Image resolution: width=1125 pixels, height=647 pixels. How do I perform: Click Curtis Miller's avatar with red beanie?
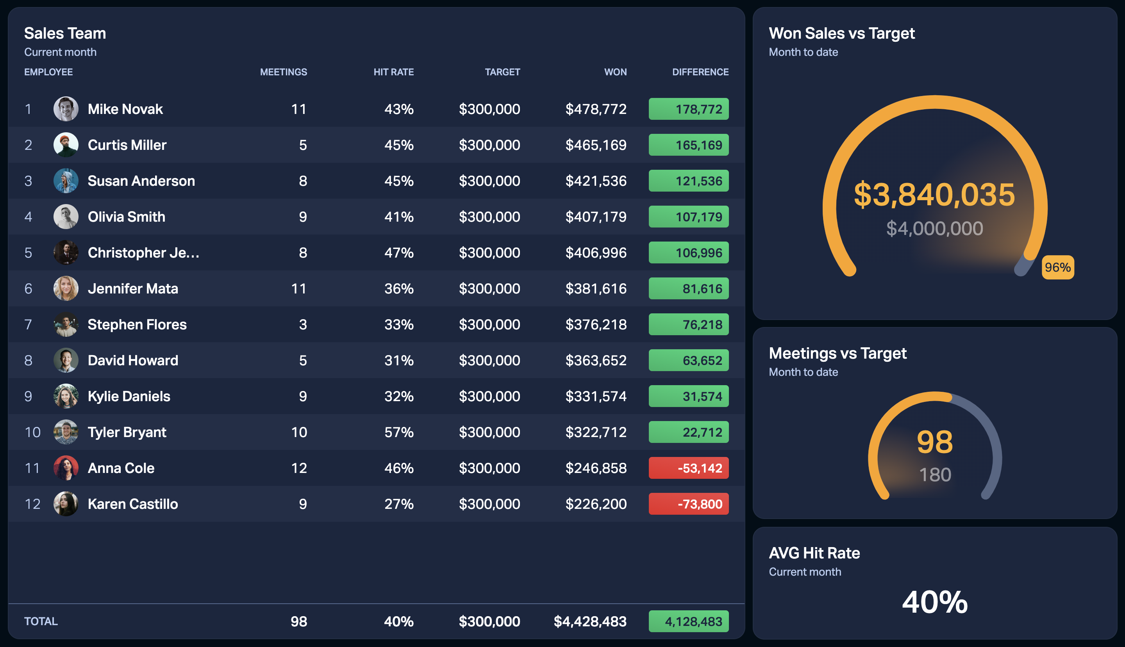click(x=66, y=145)
